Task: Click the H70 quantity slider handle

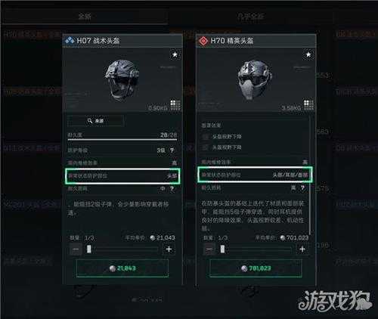Action: (222, 249)
